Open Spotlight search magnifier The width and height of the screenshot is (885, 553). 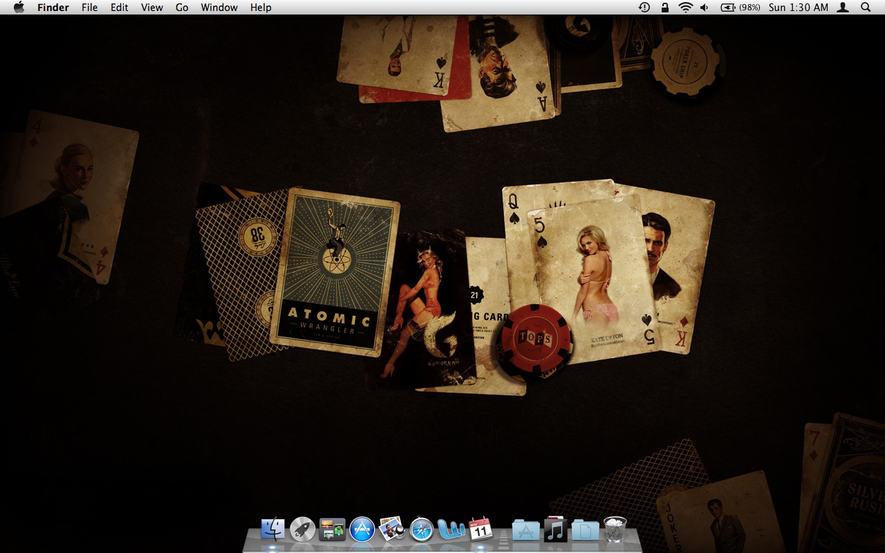pos(866,8)
